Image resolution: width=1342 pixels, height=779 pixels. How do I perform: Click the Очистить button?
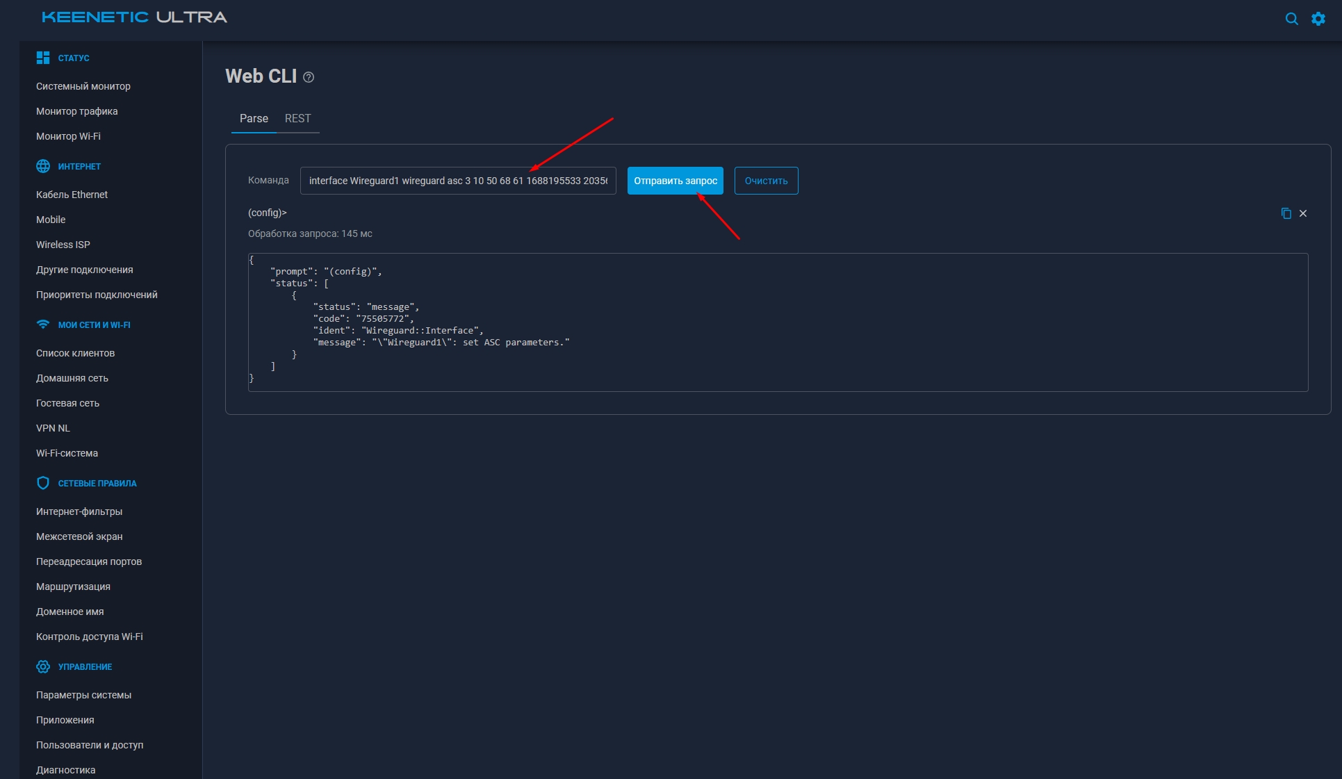(766, 180)
